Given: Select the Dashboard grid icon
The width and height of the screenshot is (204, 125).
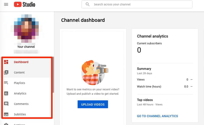Looking at the screenshot, I should (6, 62).
